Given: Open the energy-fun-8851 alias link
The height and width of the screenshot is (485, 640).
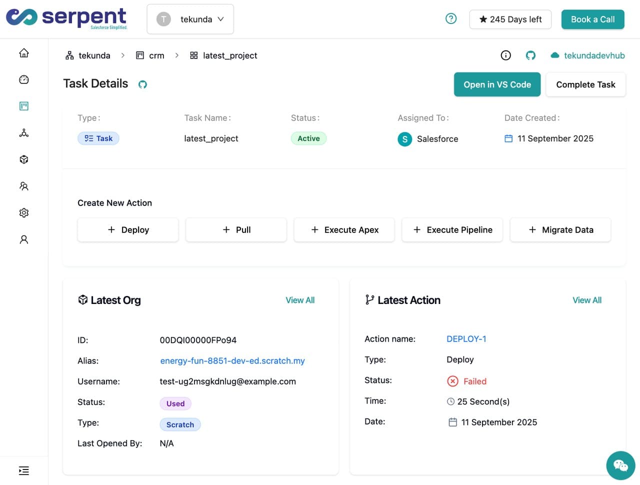Looking at the screenshot, I should [232, 360].
